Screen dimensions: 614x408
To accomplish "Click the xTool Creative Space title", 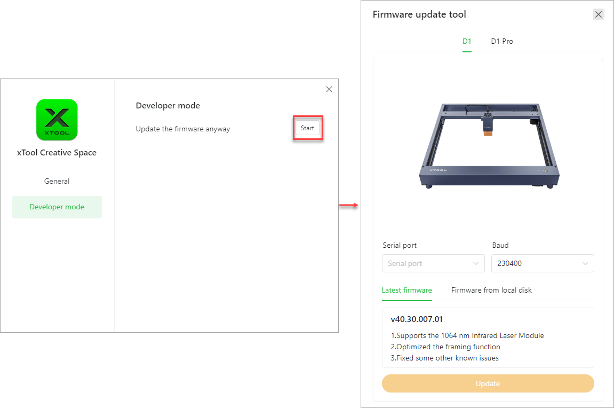I will click(57, 153).
